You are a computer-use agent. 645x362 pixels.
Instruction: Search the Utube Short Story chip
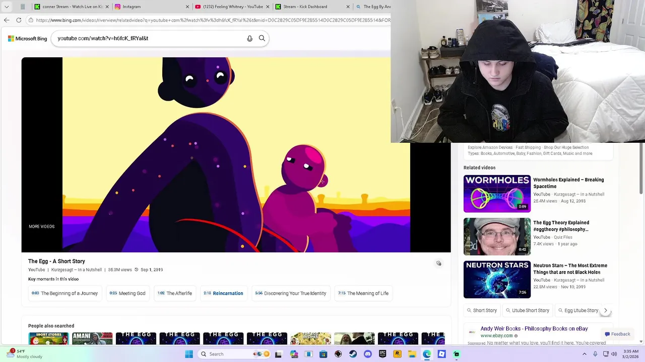pos(528,310)
